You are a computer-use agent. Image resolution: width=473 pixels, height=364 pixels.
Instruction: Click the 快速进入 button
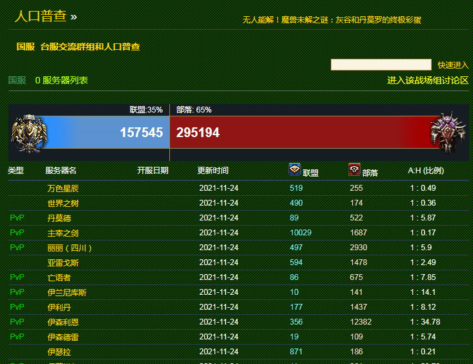point(453,65)
